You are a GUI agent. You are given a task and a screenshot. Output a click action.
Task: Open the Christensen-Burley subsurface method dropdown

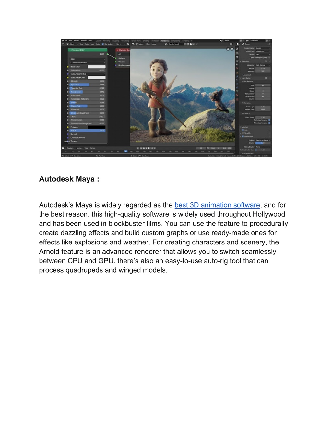coord(88,63)
